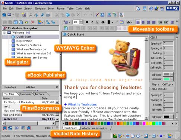This screenshot has width=181, height=140.
Task: Toggle right text alignment
Action: click(149, 22)
